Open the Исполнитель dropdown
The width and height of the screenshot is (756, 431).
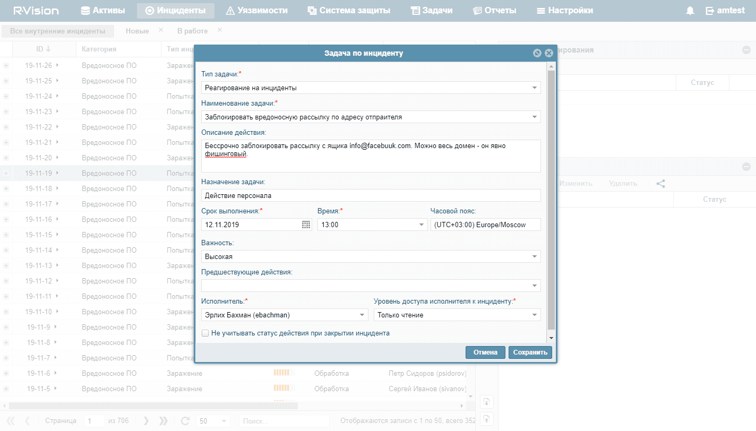tap(362, 315)
